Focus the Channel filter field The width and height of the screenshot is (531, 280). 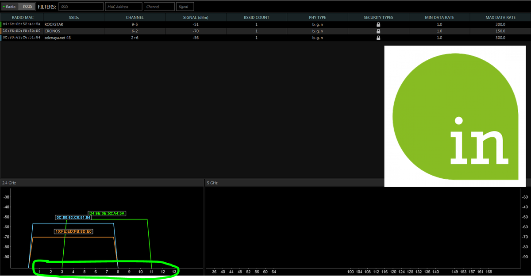coord(159,7)
